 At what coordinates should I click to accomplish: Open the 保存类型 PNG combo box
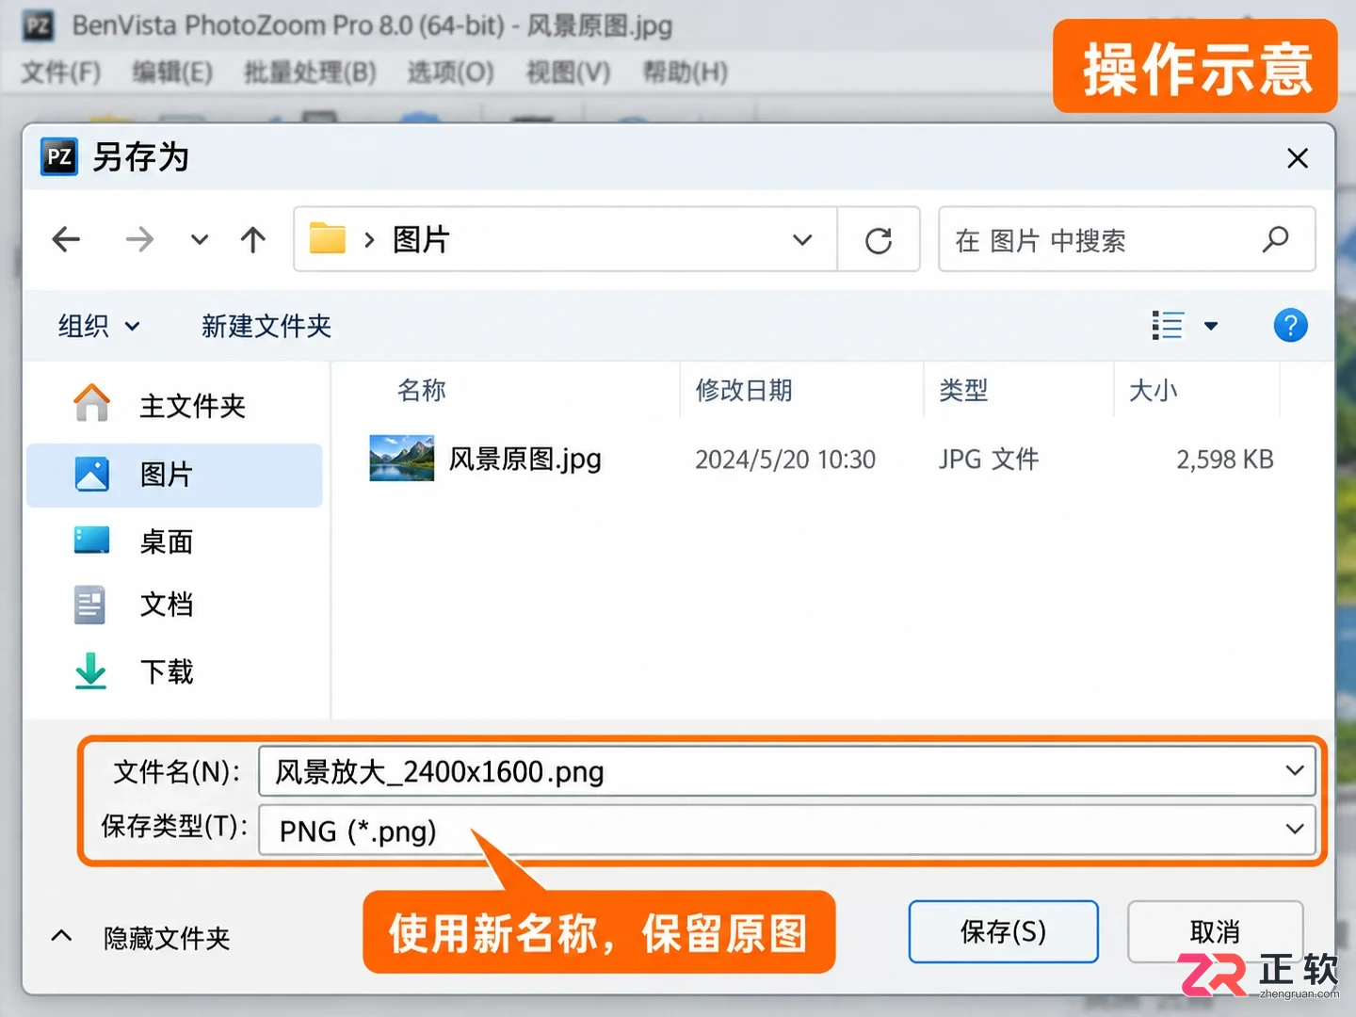[787, 830]
